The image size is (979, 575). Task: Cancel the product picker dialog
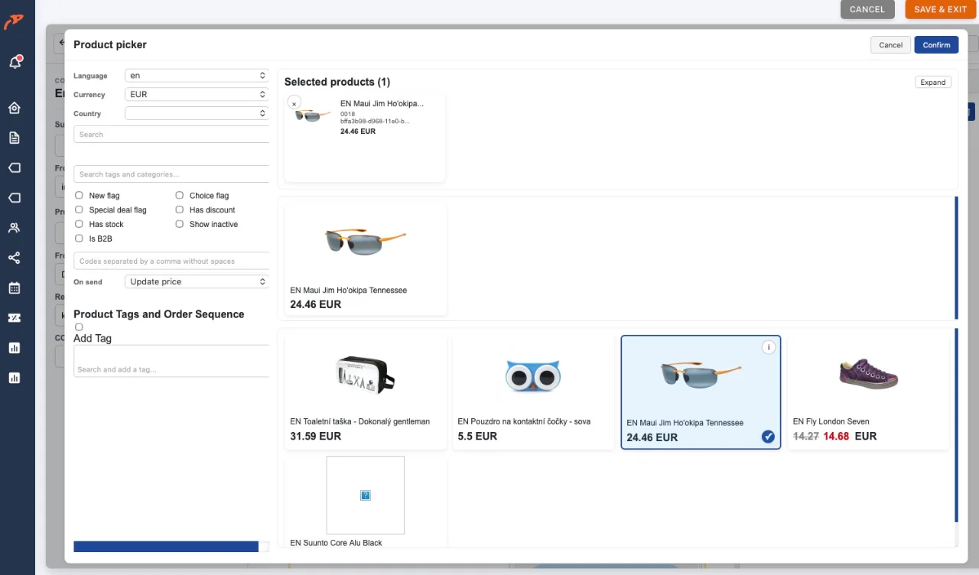coord(890,45)
